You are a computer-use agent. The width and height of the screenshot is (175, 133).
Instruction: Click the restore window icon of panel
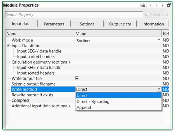[169, 5]
